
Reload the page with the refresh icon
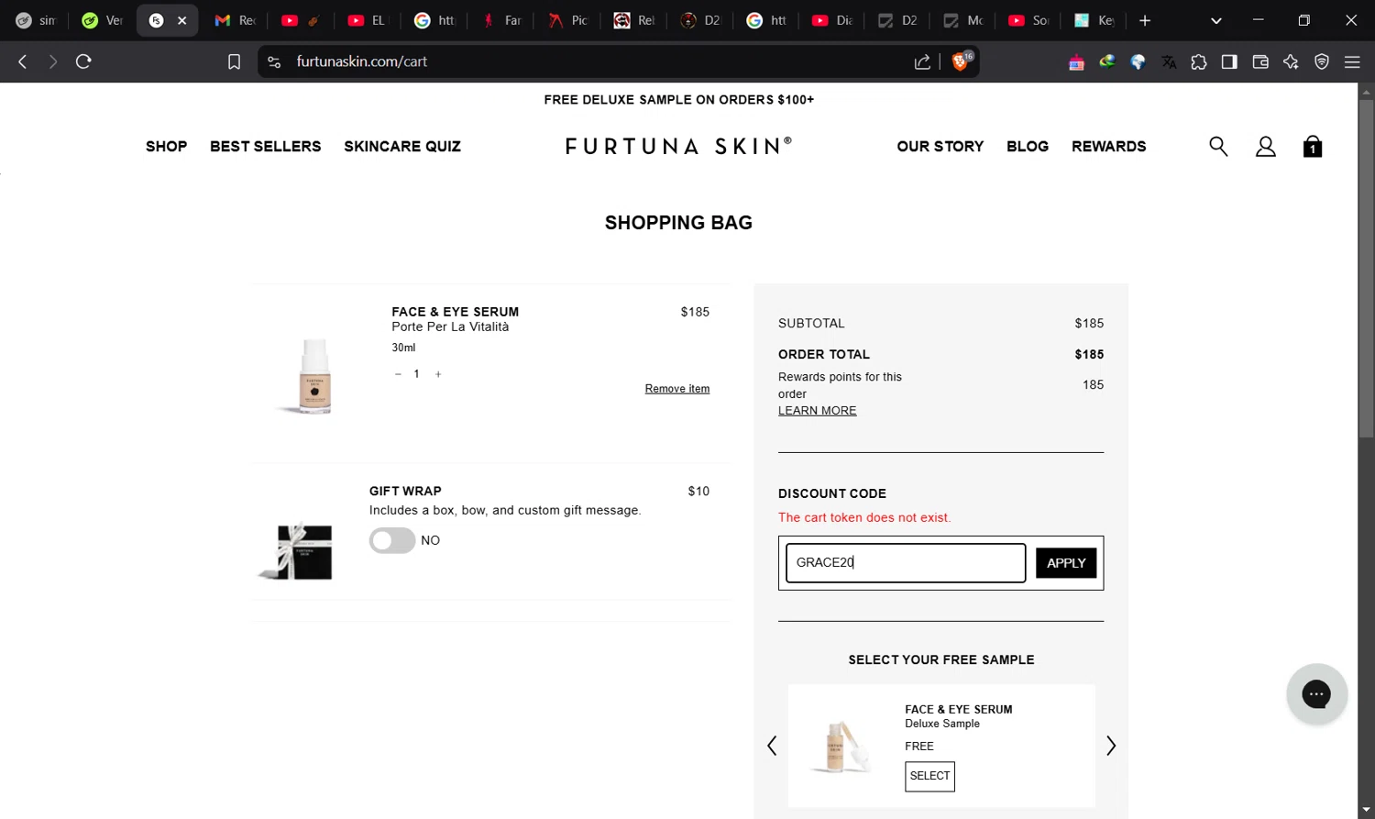pos(83,61)
